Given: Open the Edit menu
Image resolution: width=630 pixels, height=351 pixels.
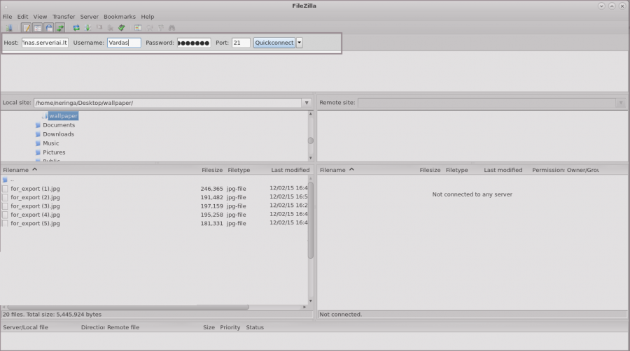Looking at the screenshot, I should pyautogui.click(x=22, y=17).
